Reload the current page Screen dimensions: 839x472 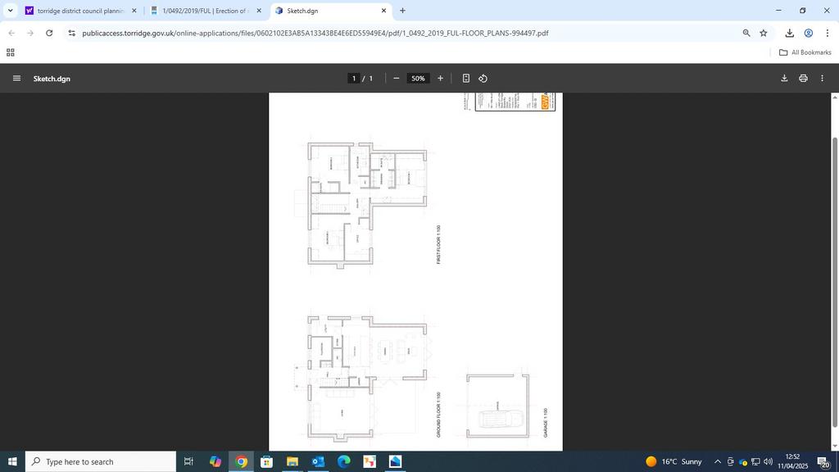click(49, 33)
